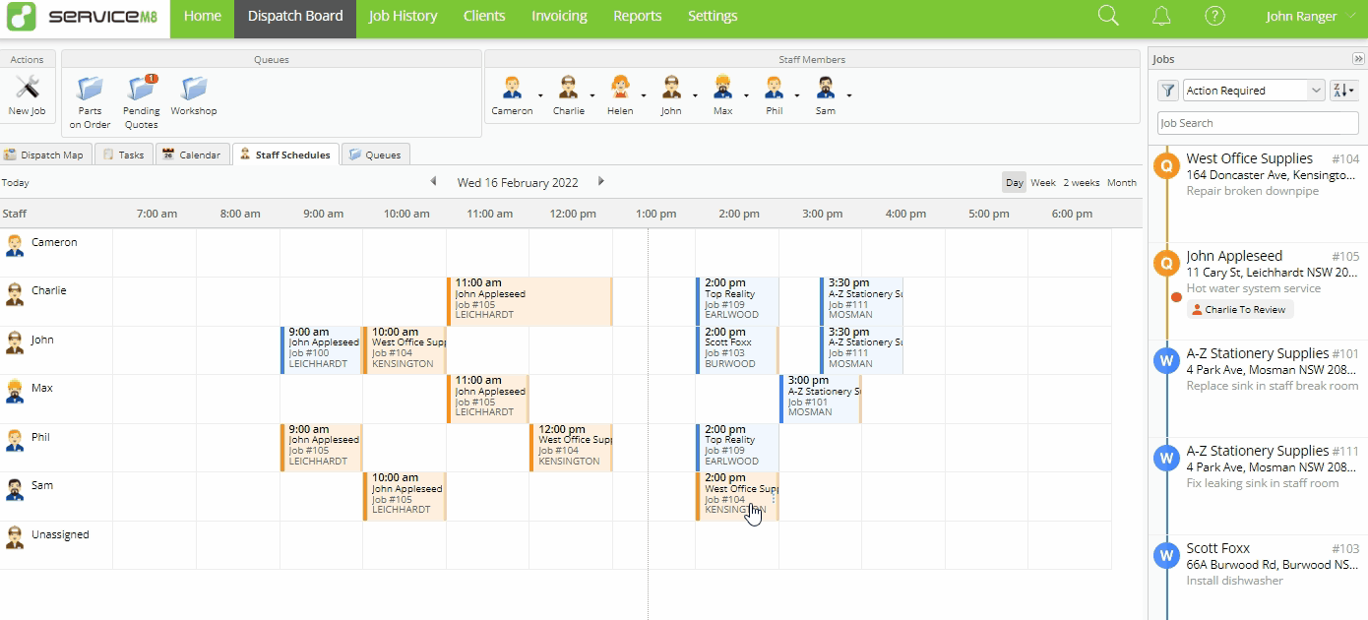Open the sort order dropdown in the Jobs panel
Image resolution: width=1368 pixels, height=620 pixels.
pos(1343,90)
